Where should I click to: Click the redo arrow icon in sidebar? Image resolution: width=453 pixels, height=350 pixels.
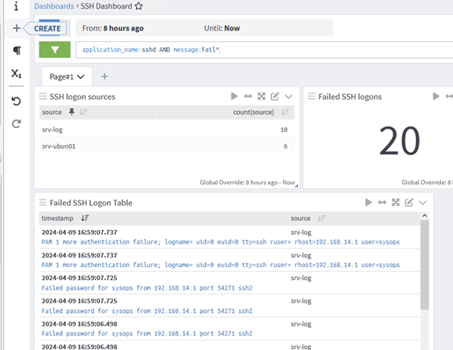[x=16, y=124]
